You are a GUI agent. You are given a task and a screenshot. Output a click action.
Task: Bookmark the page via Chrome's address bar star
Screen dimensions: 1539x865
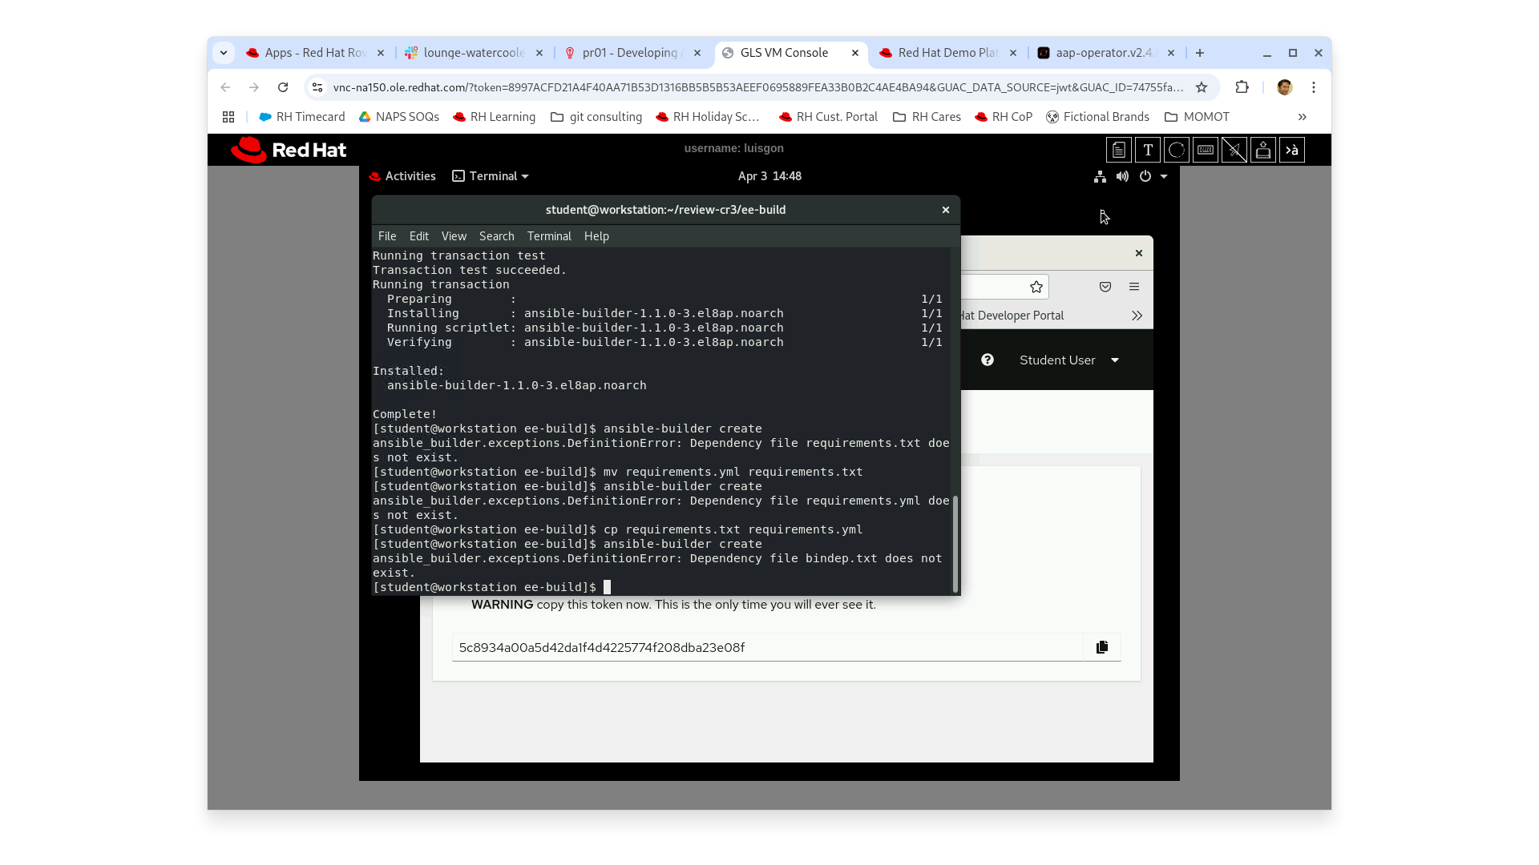[x=1202, y=87]
